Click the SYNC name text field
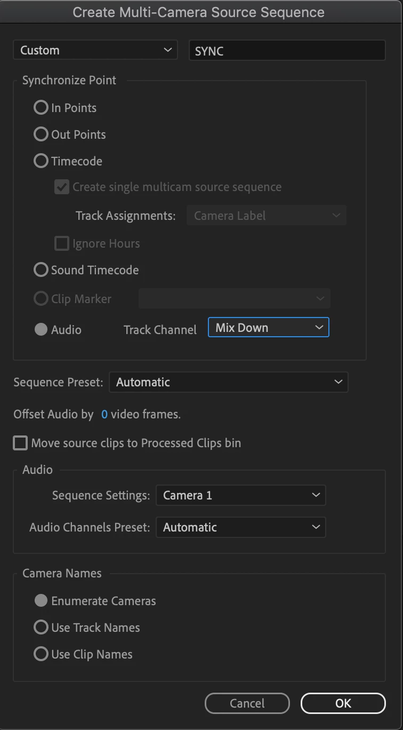This screenshot has width=403, height=730. tap(287, 51)
